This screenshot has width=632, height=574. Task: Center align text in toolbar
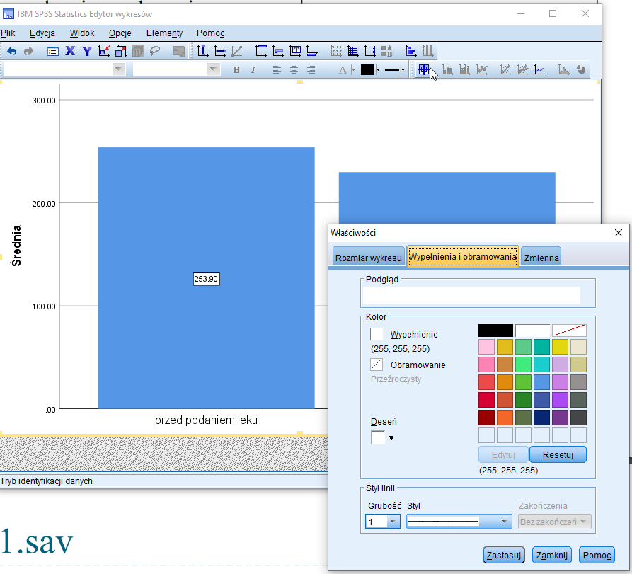tap(294, 69)
